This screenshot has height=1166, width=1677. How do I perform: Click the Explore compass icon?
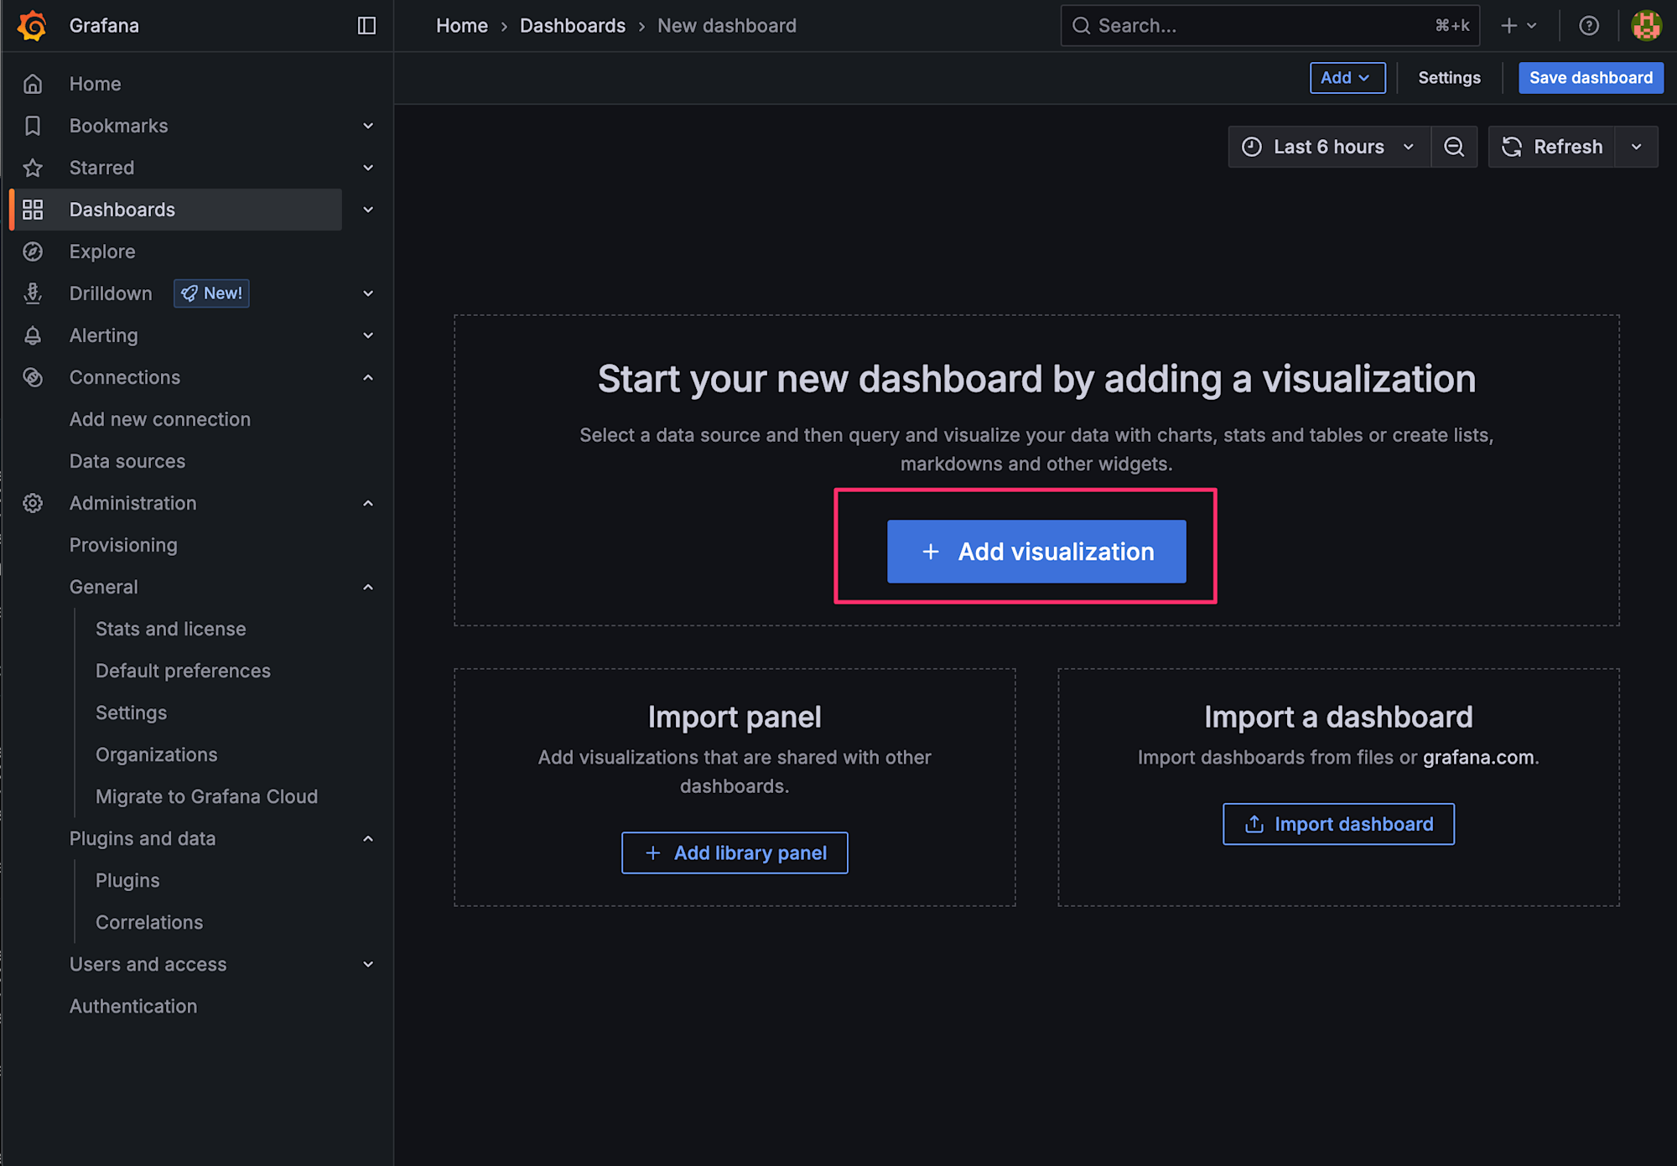click(x=33, y=251)
